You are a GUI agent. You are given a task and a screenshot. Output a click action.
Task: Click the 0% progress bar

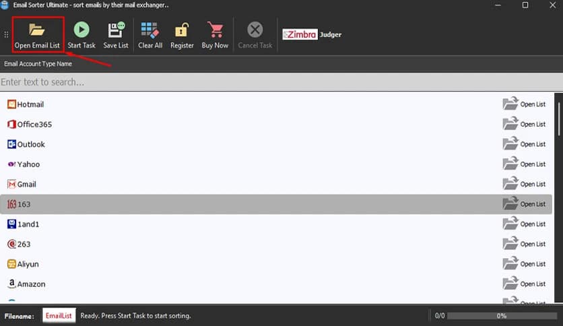pos(502,316)
